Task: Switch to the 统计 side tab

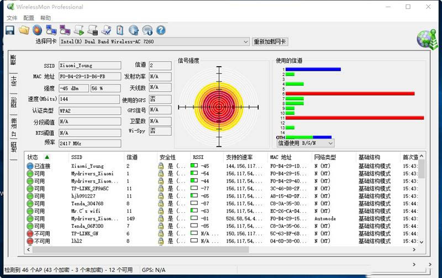Action: point(13,81)
